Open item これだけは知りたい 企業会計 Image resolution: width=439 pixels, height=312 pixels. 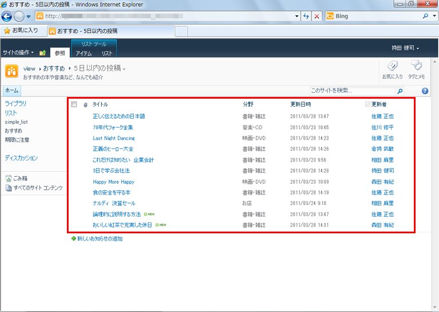123,160
